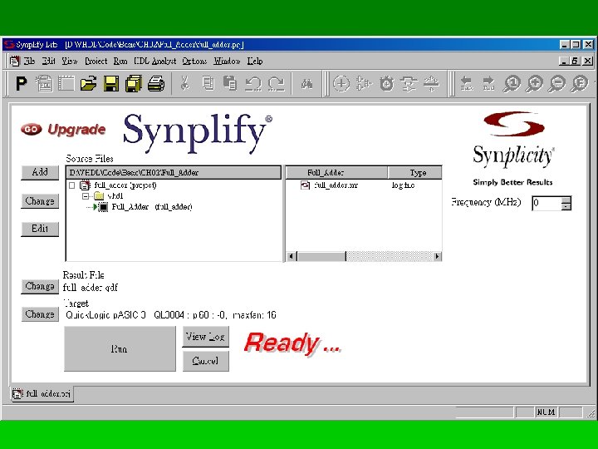The image size is (598, 449).
Task: Open the Edit menu
Action: point(49,61)
